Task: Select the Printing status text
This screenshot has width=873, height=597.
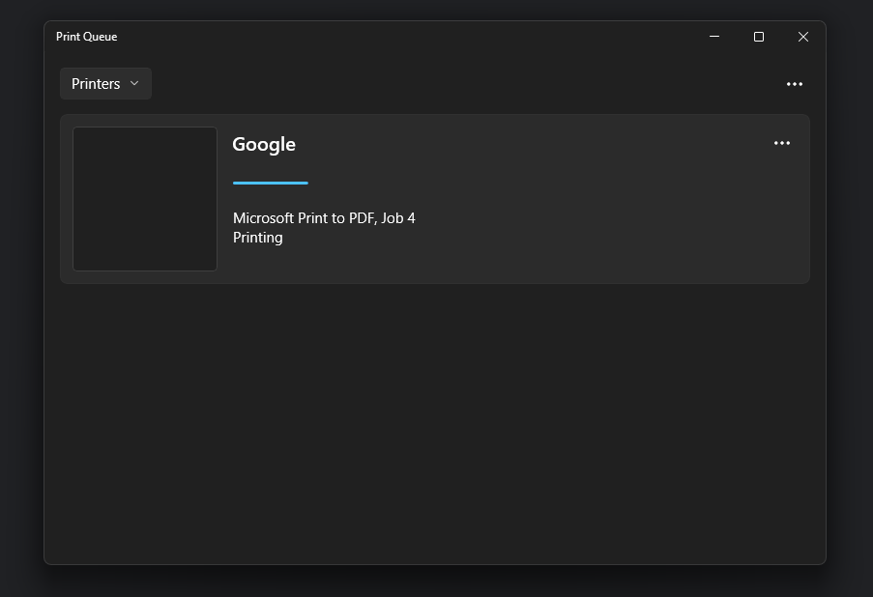Action: pyautogui.click(x=257, y=237)
